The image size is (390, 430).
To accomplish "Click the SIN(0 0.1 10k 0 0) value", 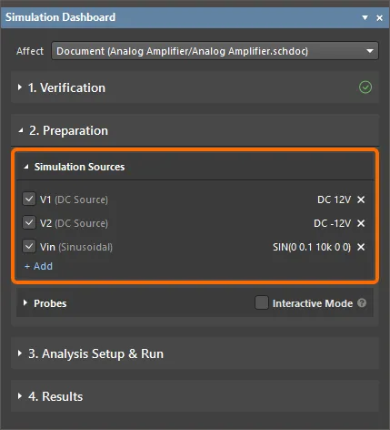I will click(312, 247).
